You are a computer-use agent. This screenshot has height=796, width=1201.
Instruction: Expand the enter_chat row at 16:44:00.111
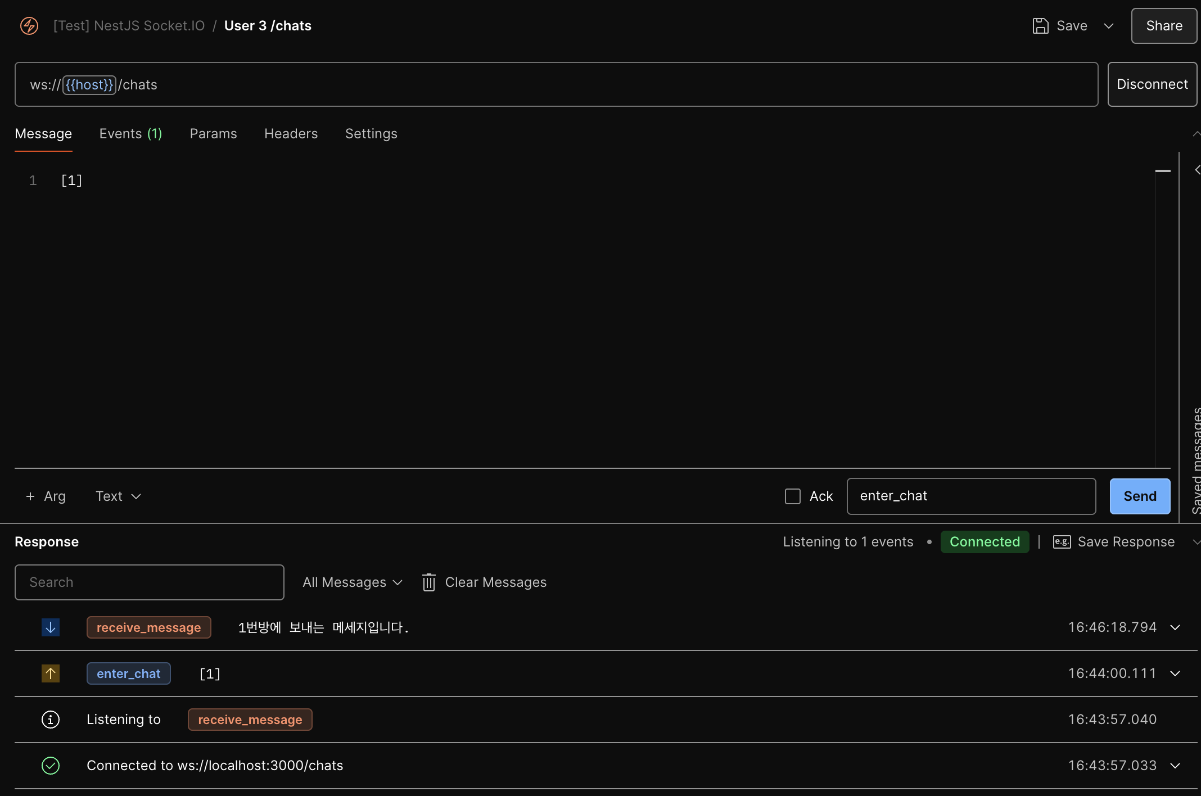[x=1175, y=673]
